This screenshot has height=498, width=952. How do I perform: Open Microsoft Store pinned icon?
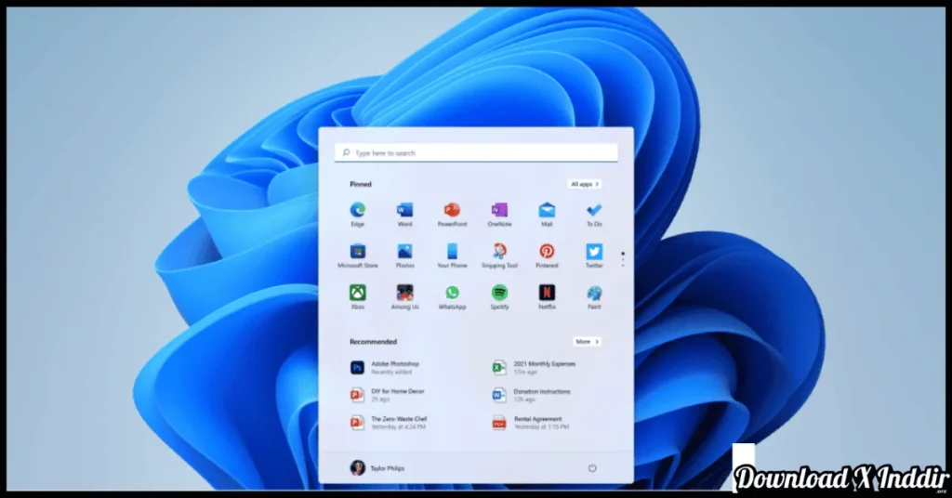pos(358,251)
